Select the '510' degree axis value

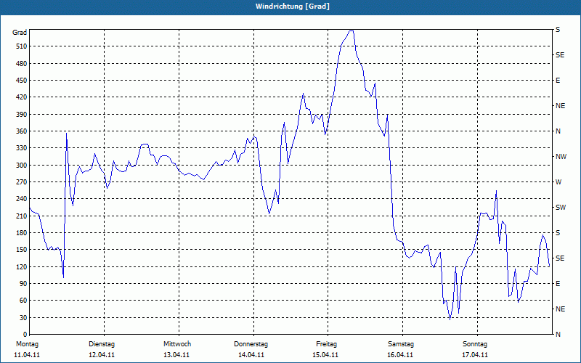coord(22,46)
